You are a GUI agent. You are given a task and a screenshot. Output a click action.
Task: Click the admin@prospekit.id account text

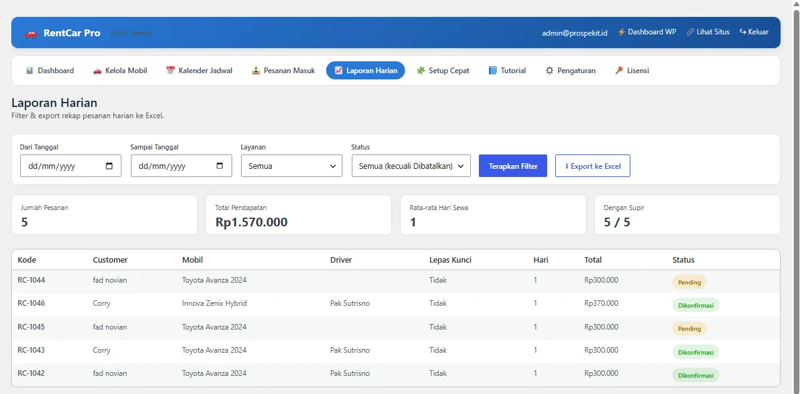click(575, 33)
